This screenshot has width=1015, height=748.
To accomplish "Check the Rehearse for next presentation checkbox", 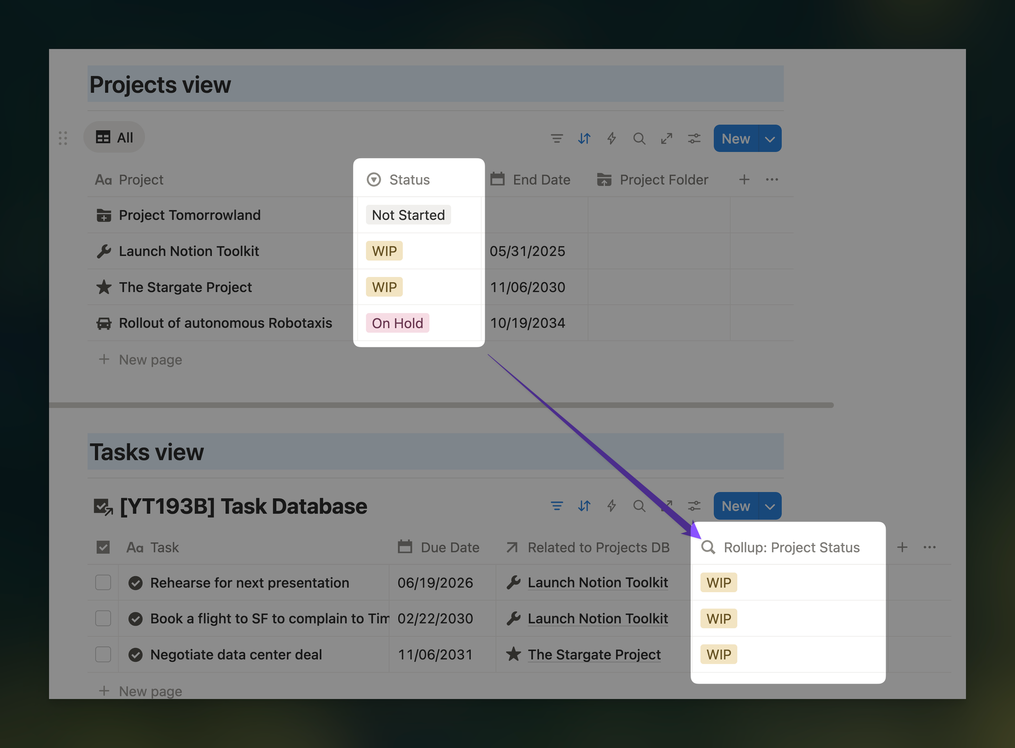I will [x=103, y=583].
